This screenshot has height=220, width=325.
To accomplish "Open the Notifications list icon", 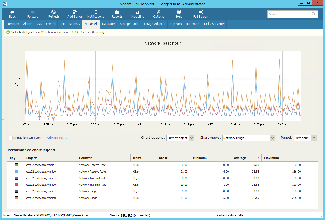I will pyautogui.click(x=95, y=12).
